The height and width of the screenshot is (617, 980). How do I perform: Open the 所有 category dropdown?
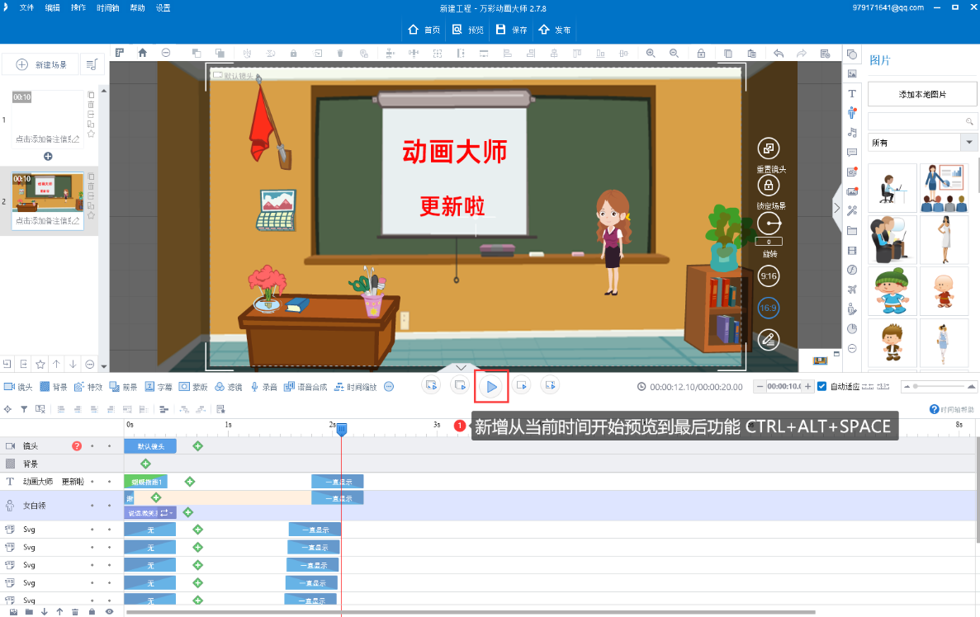[922, 142]
